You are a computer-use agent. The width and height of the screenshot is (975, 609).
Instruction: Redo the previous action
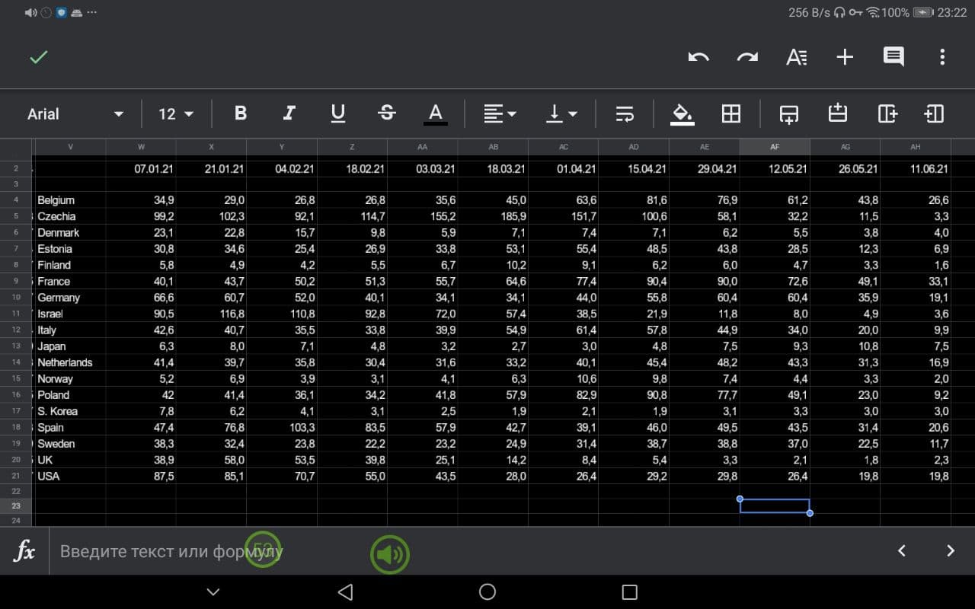747,57
